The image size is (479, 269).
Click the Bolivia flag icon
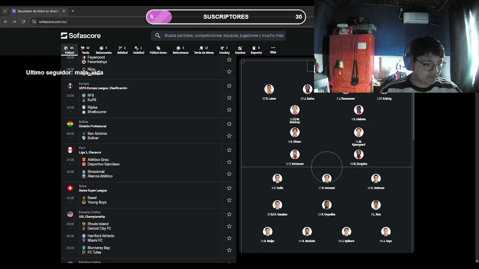(70, 124)
